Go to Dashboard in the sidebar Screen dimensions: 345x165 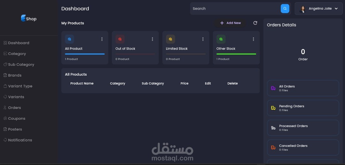(x=19, y=43)
